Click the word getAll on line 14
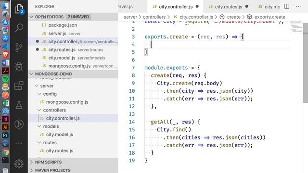The width and height of the screenshot is (308, 173). point(160,122)
